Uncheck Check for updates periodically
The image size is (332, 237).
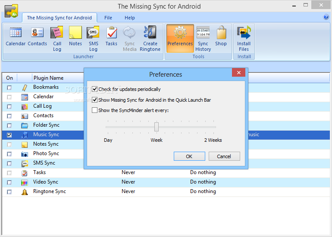click(95, 89)
